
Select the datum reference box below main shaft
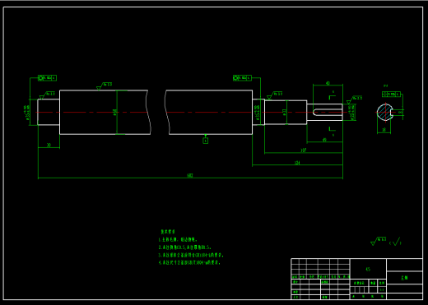tap(206, 141)
